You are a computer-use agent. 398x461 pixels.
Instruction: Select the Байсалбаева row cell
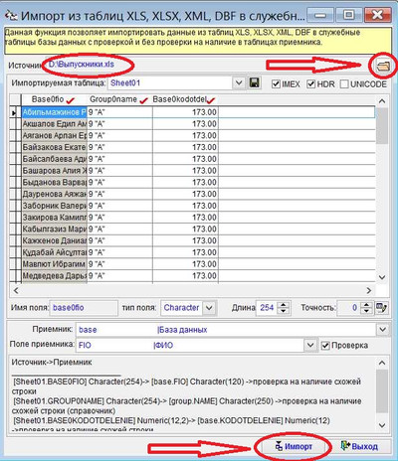tap(54, 159)
